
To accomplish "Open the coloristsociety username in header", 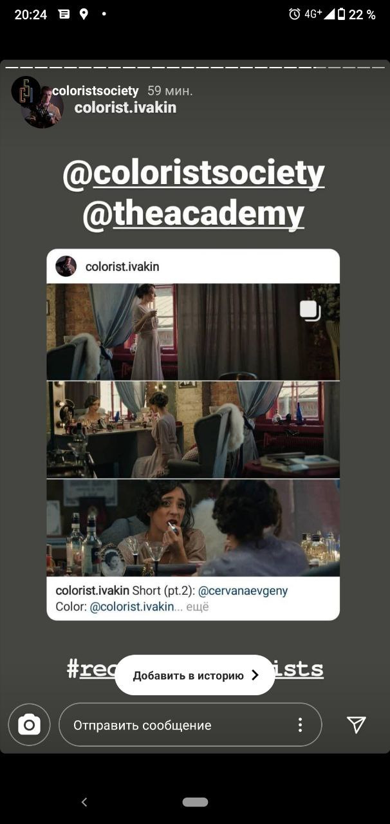I will point(95,91).
